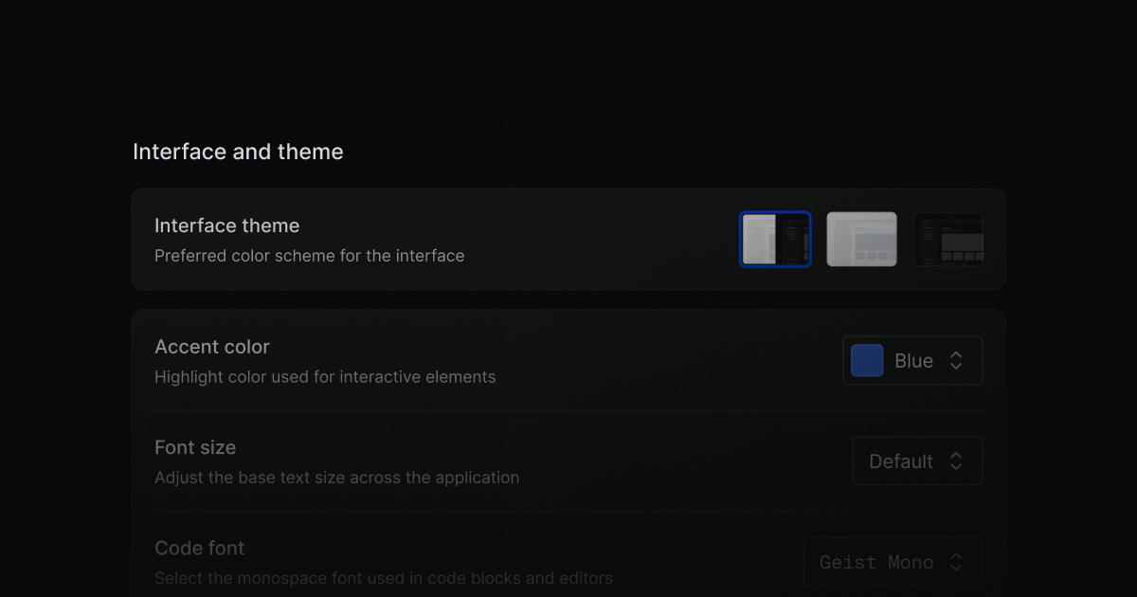Open the Accent color dropdown showing Blue
Screen dimensions: 1137x597
coord(911,361)
